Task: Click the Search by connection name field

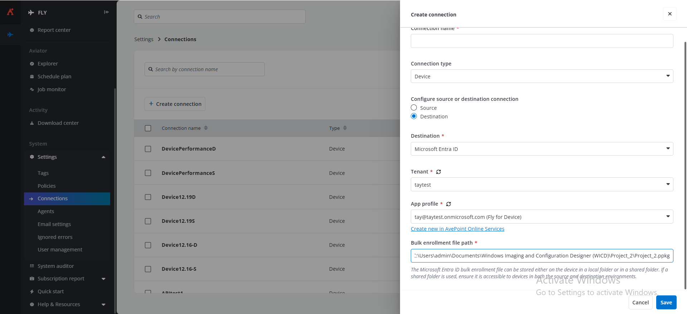Action: [205, 69]
